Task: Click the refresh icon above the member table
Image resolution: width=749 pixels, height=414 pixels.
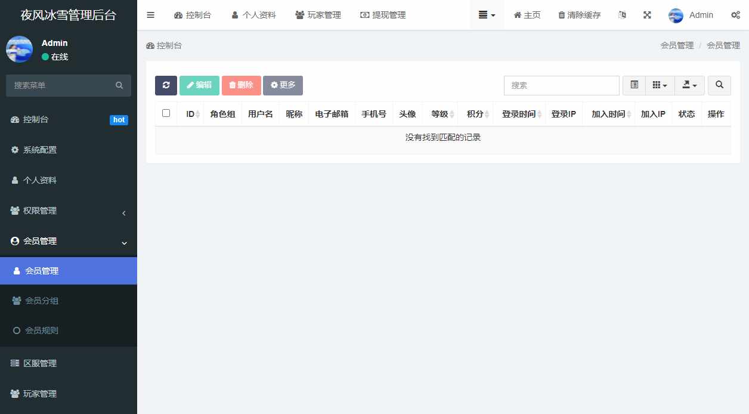Action: tap(166, 85)
